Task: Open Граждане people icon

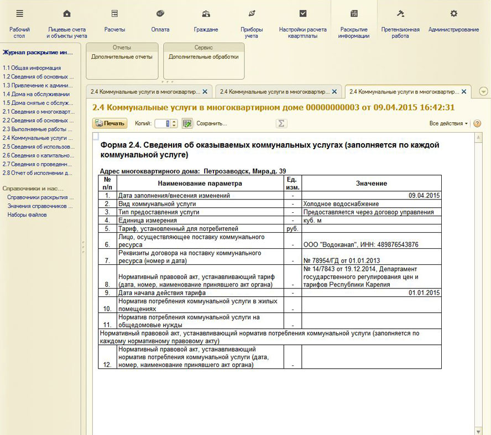Action: pyautogui.click(x=206, y=13)
